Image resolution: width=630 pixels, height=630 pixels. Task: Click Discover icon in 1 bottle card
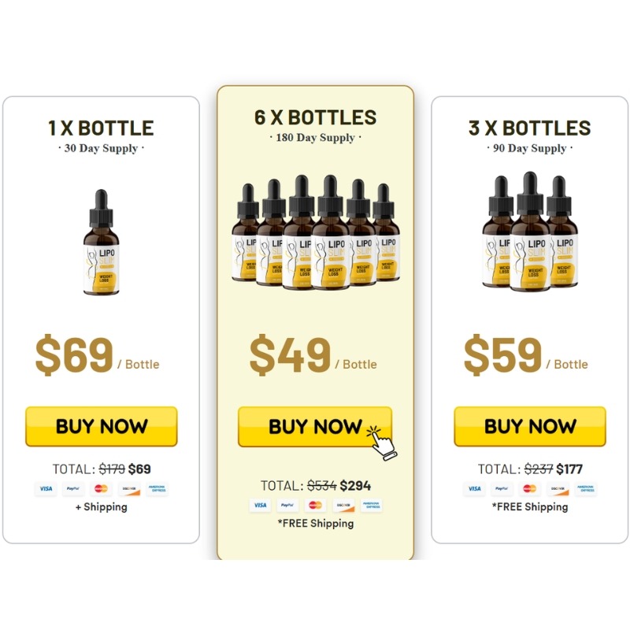point(129,489)
